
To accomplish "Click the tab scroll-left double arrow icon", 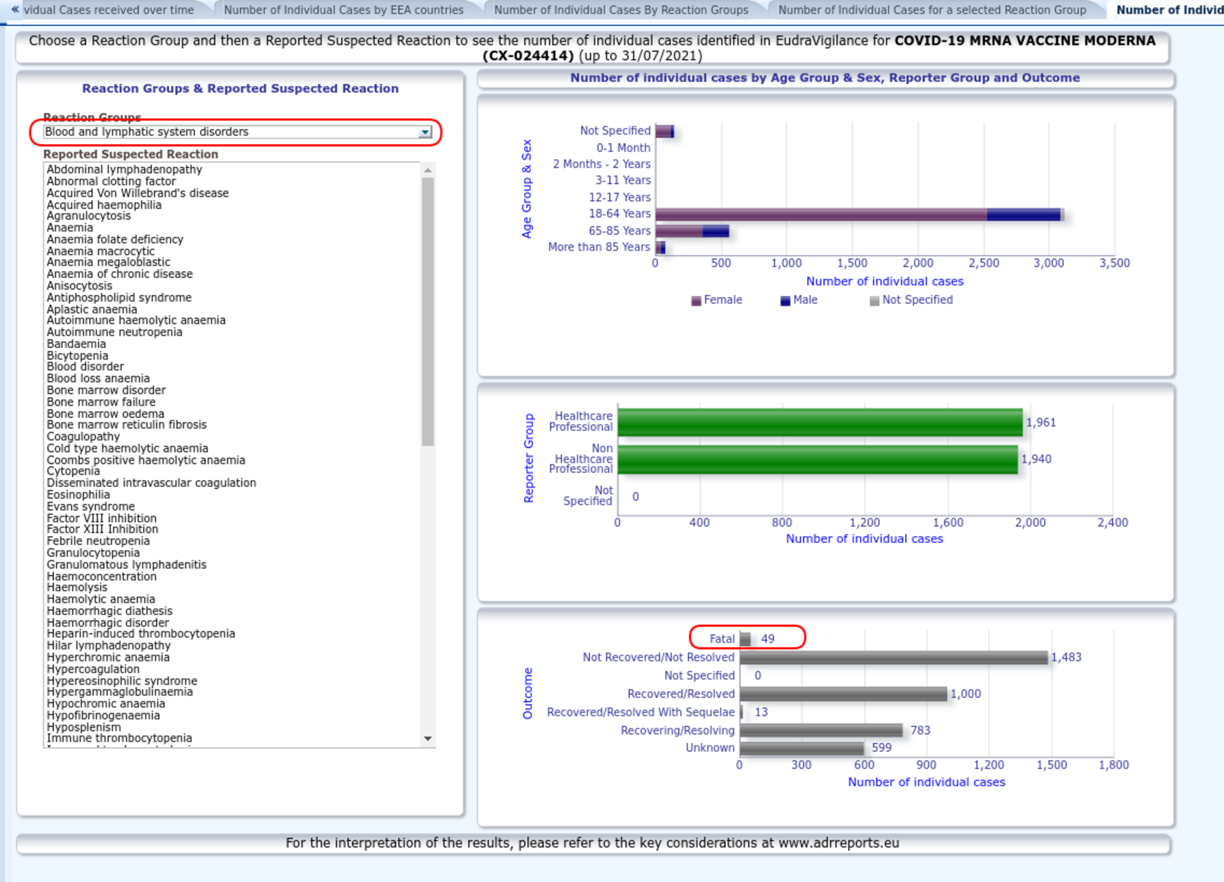I will tap(15, 9).
